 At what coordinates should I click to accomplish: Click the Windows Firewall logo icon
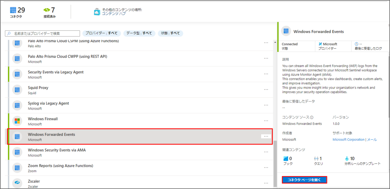pyautogui.click(x=17, y=121)
